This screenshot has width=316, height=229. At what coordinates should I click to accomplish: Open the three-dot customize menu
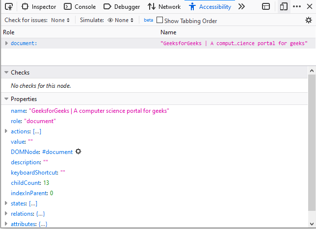[x=297, y=6]
